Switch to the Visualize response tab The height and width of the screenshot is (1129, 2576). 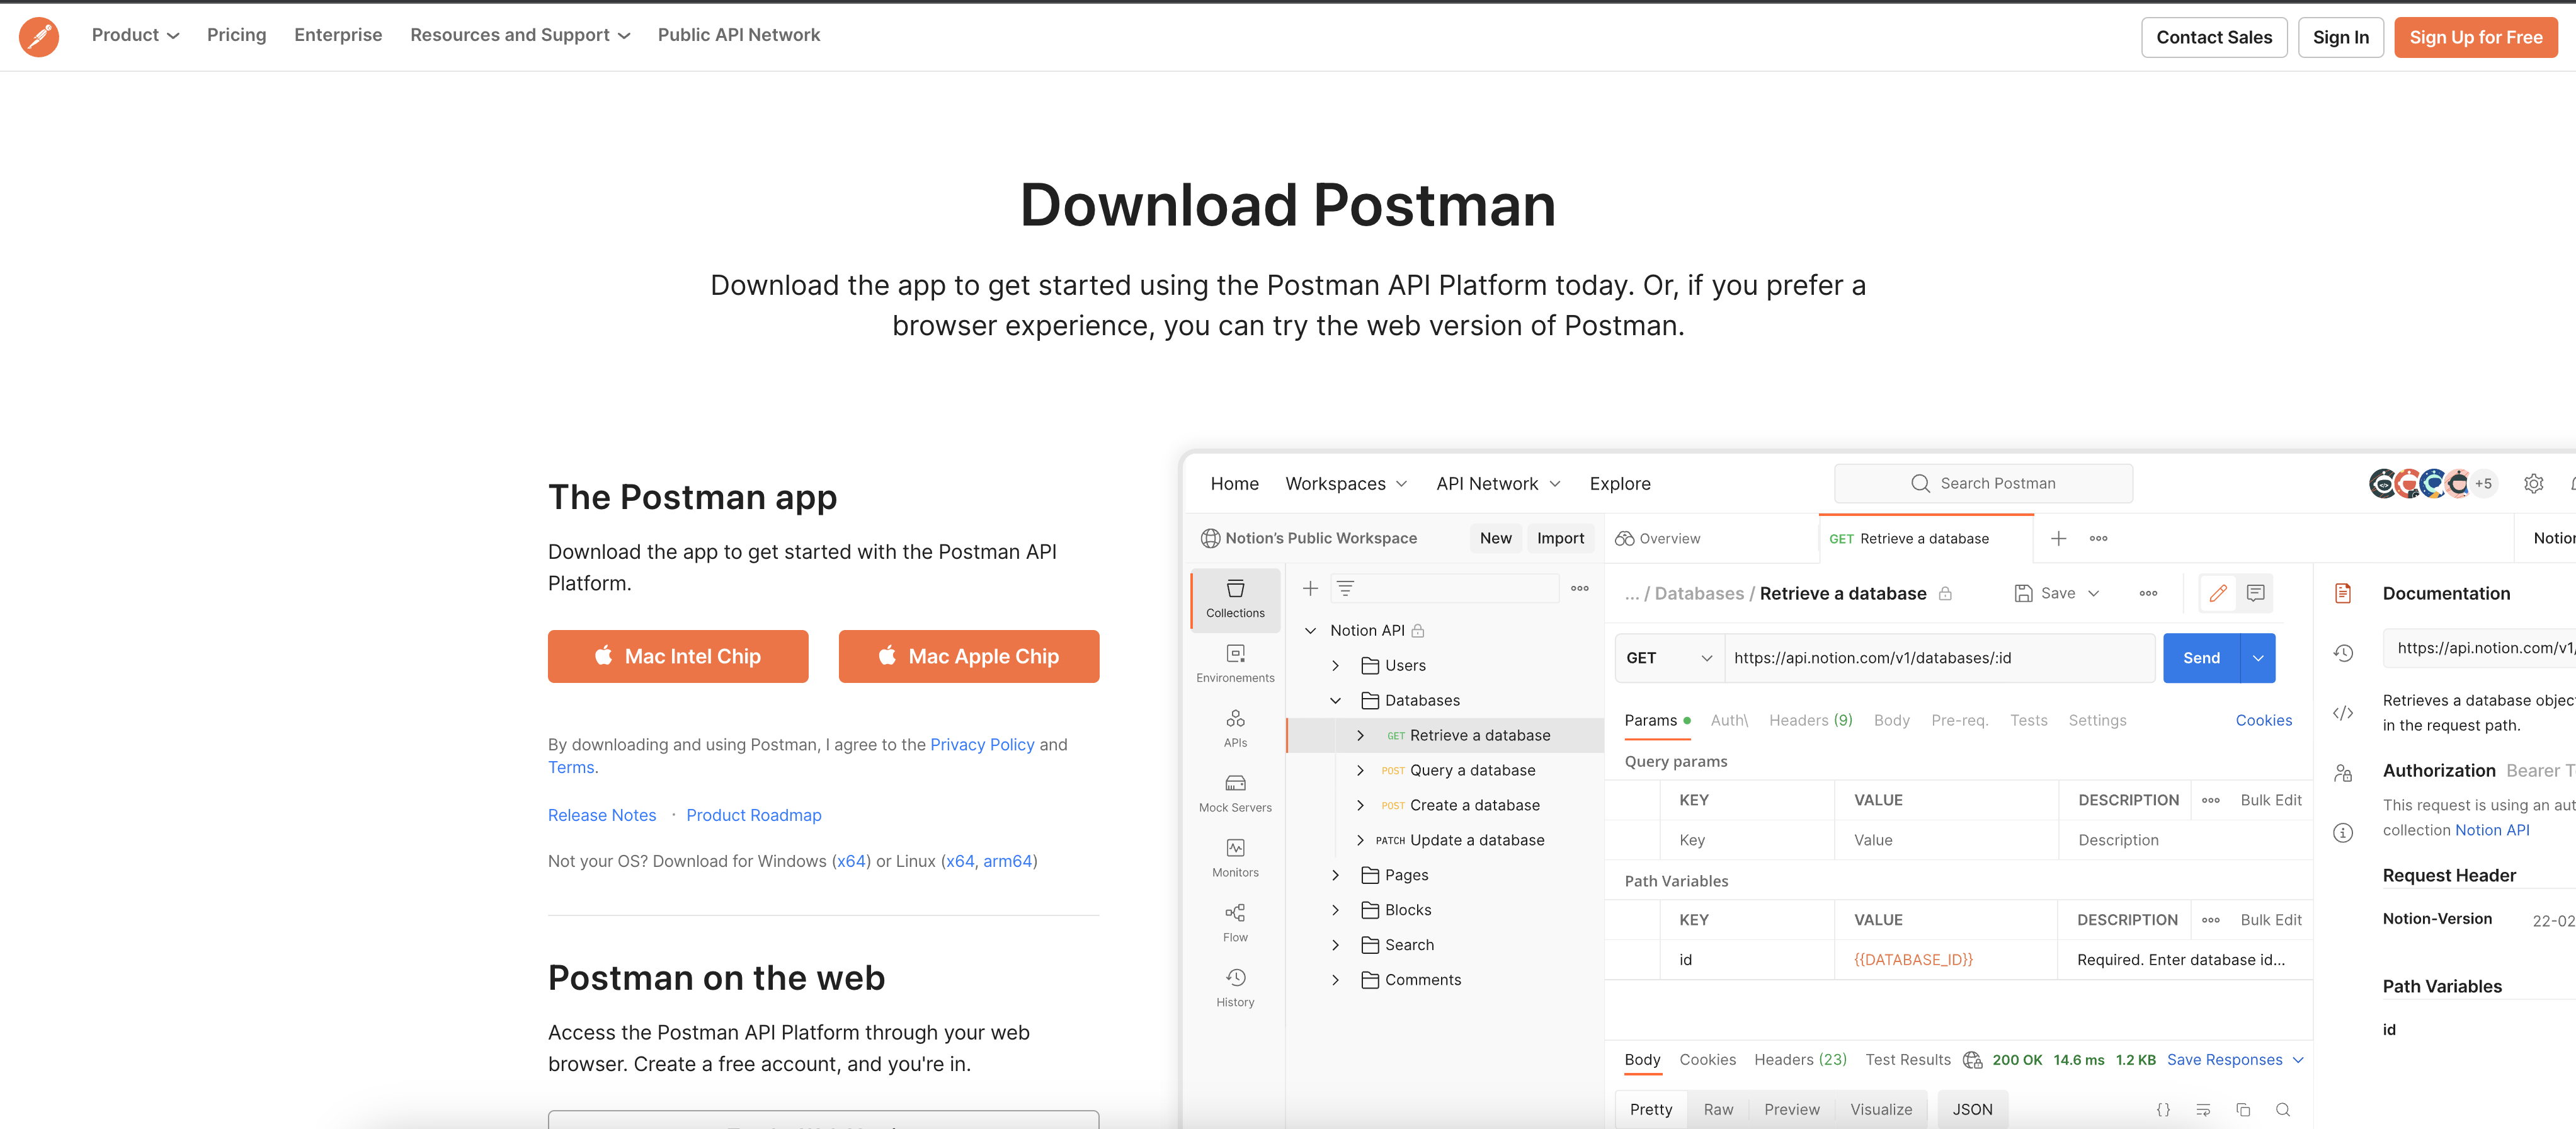click(x=1881, y=1110)
